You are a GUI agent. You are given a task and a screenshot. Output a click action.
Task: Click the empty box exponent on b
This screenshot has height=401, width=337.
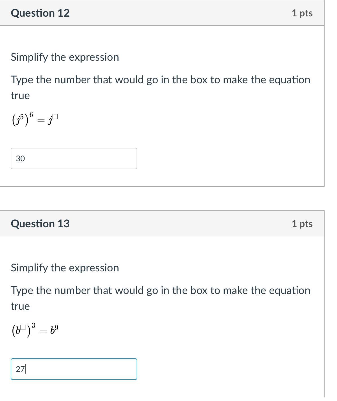(23, 328)
